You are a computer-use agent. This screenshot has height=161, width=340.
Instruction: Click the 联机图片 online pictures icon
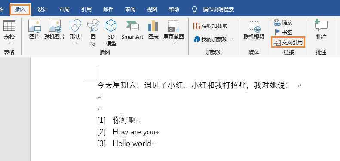click(x=55, y=26)
